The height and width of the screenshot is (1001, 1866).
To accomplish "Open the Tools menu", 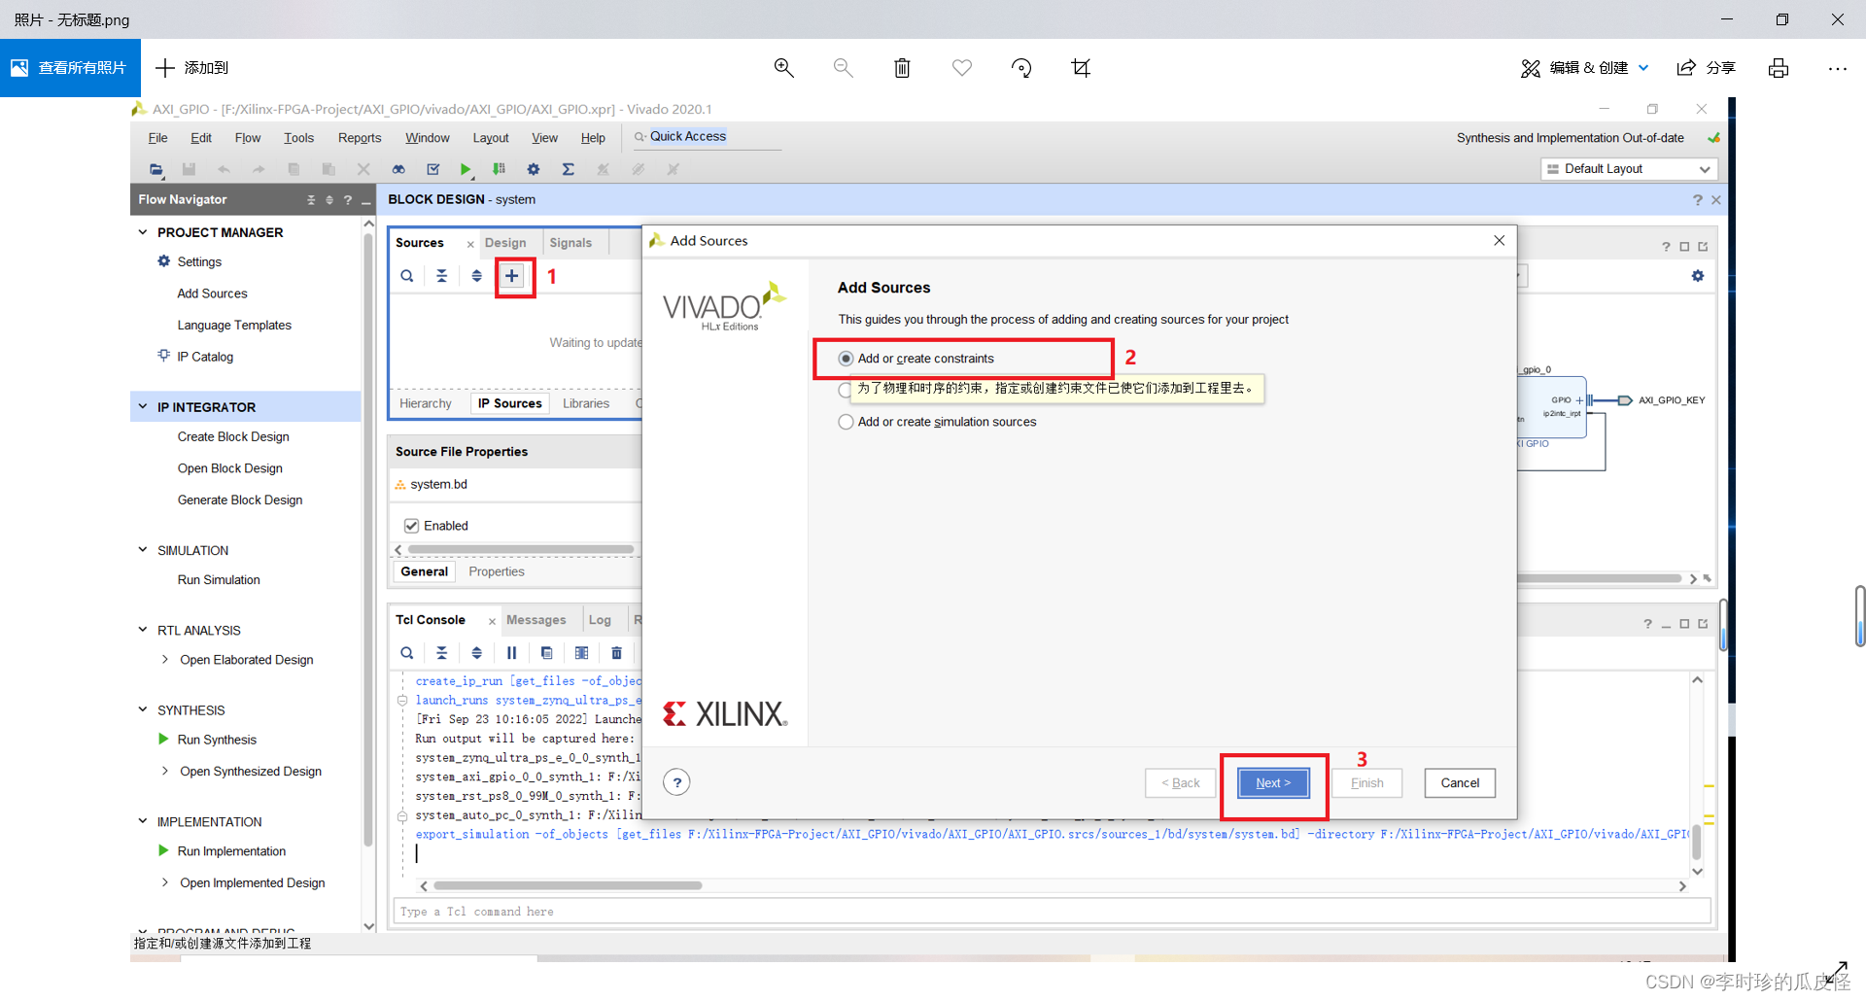I will pyautogui.click(x=298, y=138).
